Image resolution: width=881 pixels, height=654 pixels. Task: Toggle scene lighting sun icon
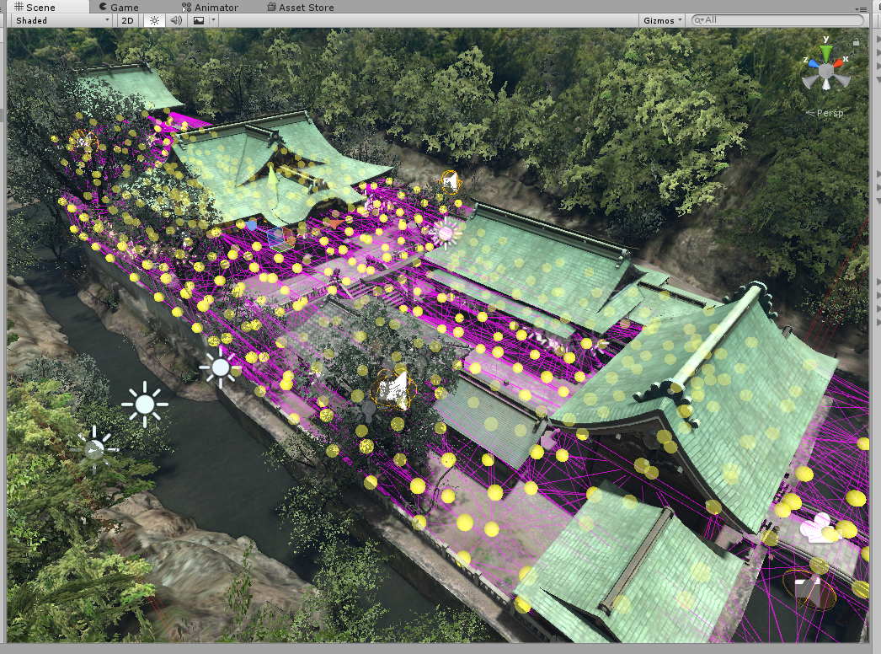pos(154,20)
